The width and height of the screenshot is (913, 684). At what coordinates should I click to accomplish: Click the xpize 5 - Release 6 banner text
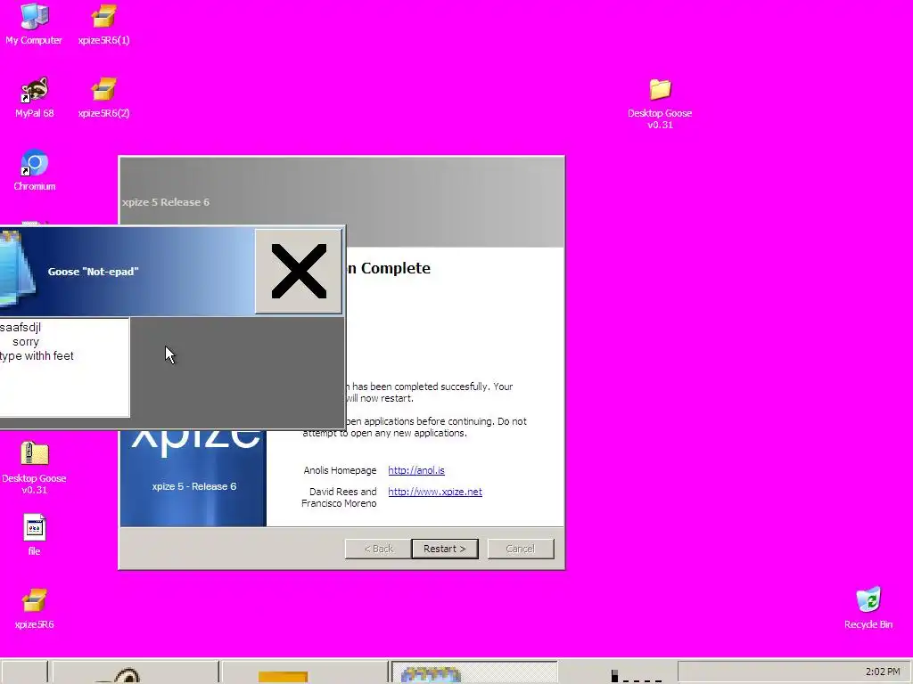click(193, 486)
